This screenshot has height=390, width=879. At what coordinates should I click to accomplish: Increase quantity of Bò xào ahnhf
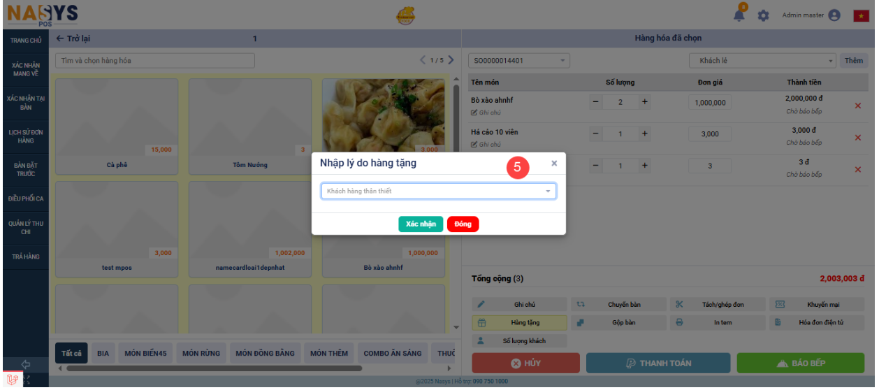[x=644, y=102]
